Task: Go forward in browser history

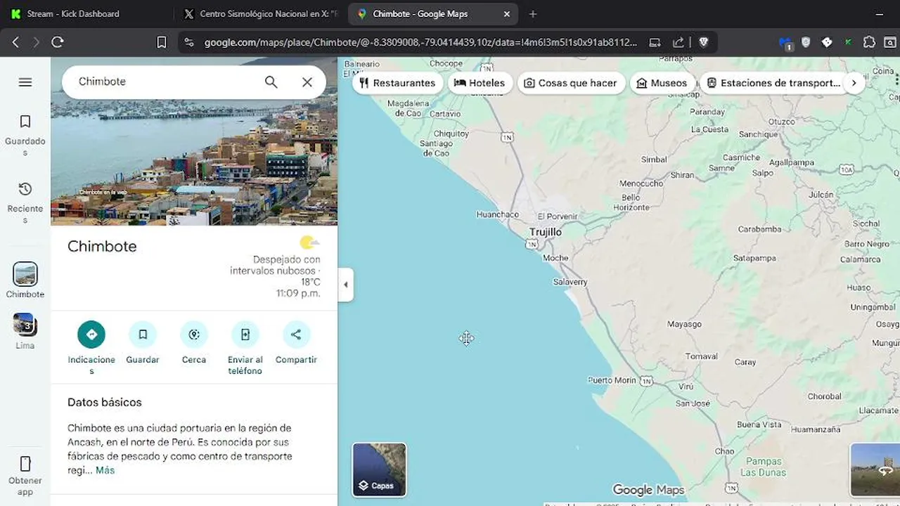Action: pos(36,42)
